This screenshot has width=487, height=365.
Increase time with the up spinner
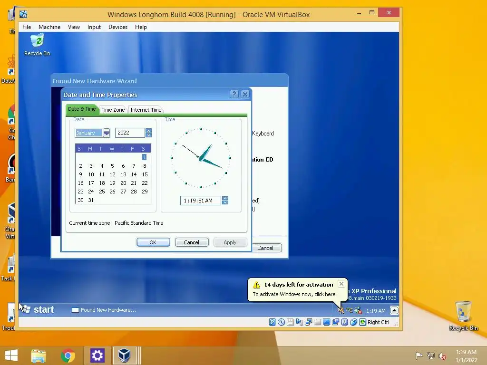pos(225,198)
